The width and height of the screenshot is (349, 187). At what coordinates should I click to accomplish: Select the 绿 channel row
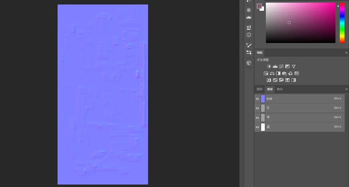click(299, 118)
